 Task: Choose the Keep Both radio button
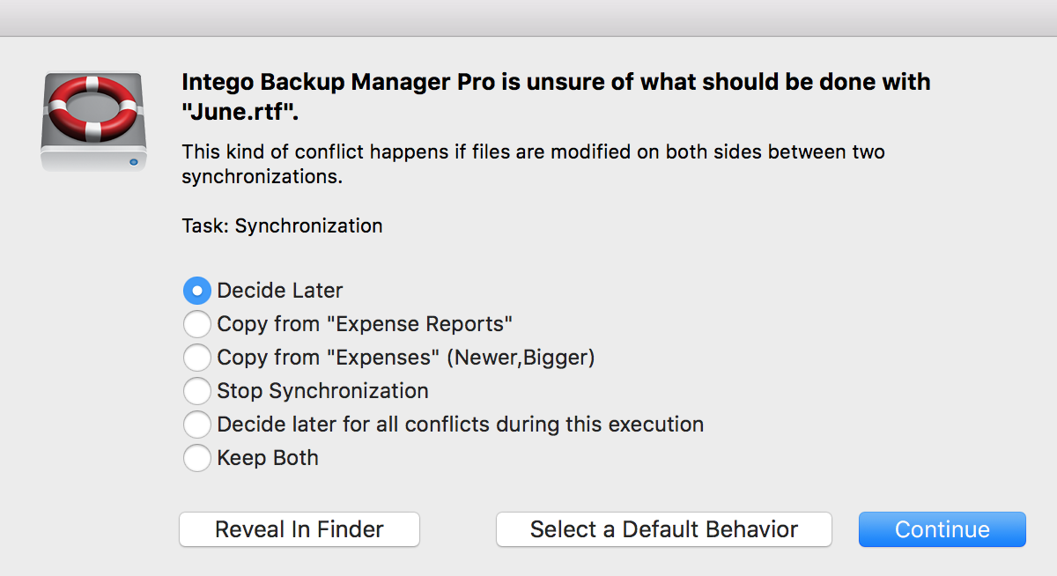click(196, 458)
